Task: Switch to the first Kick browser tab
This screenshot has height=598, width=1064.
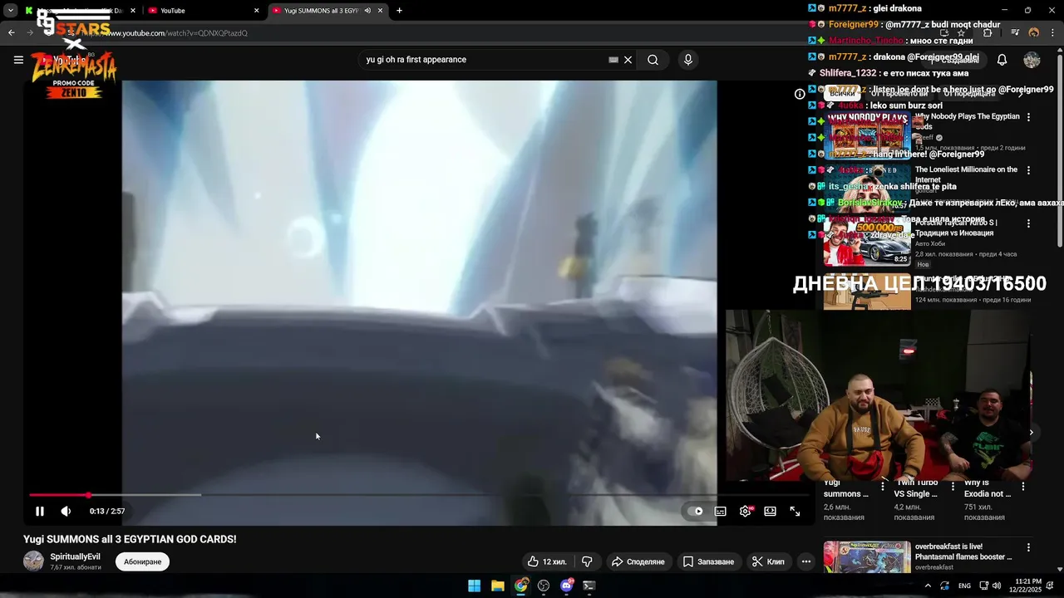Action: click(79, 11)
